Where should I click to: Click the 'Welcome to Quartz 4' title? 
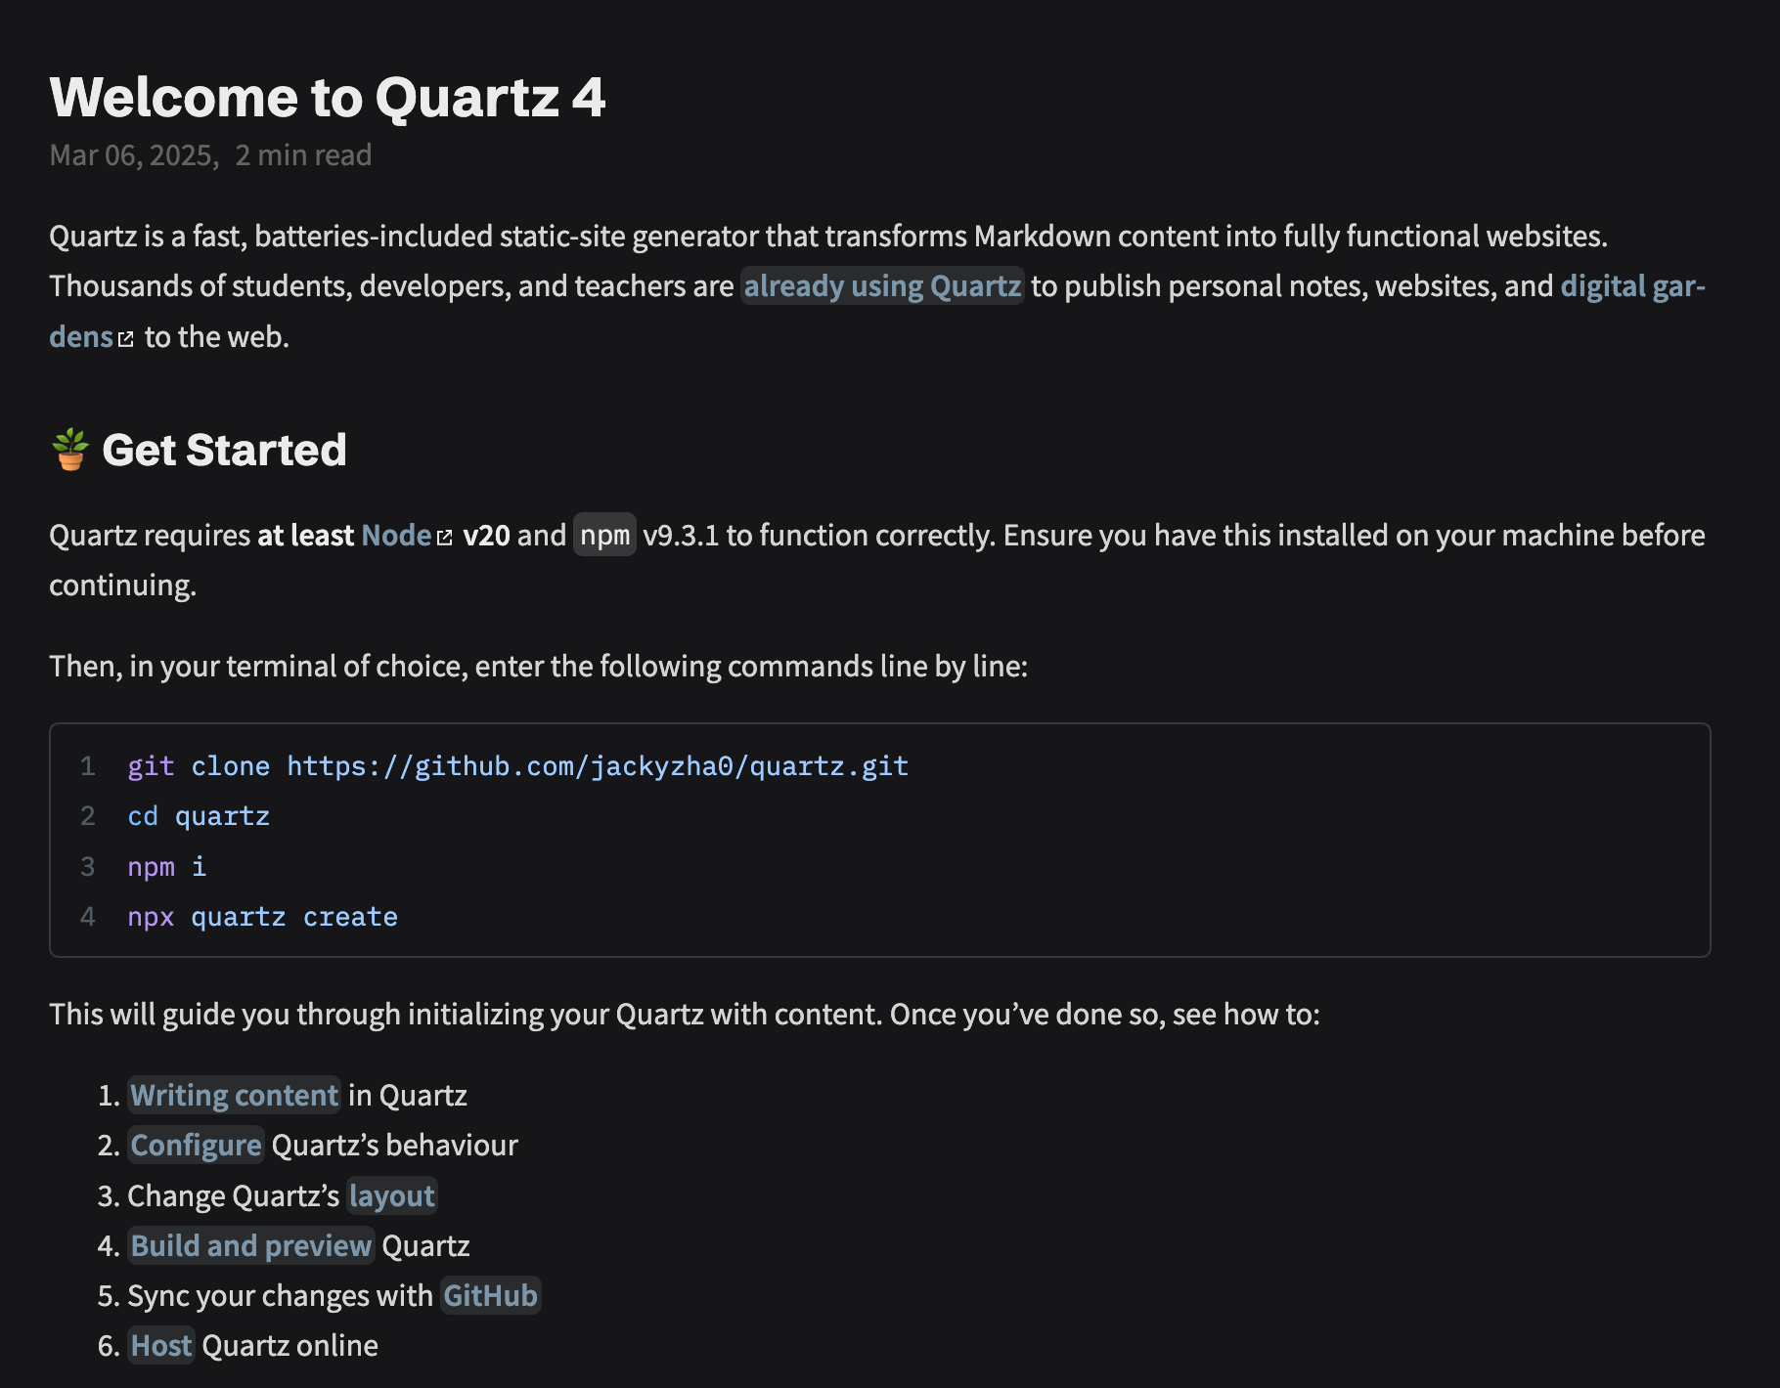click(328, 98)
